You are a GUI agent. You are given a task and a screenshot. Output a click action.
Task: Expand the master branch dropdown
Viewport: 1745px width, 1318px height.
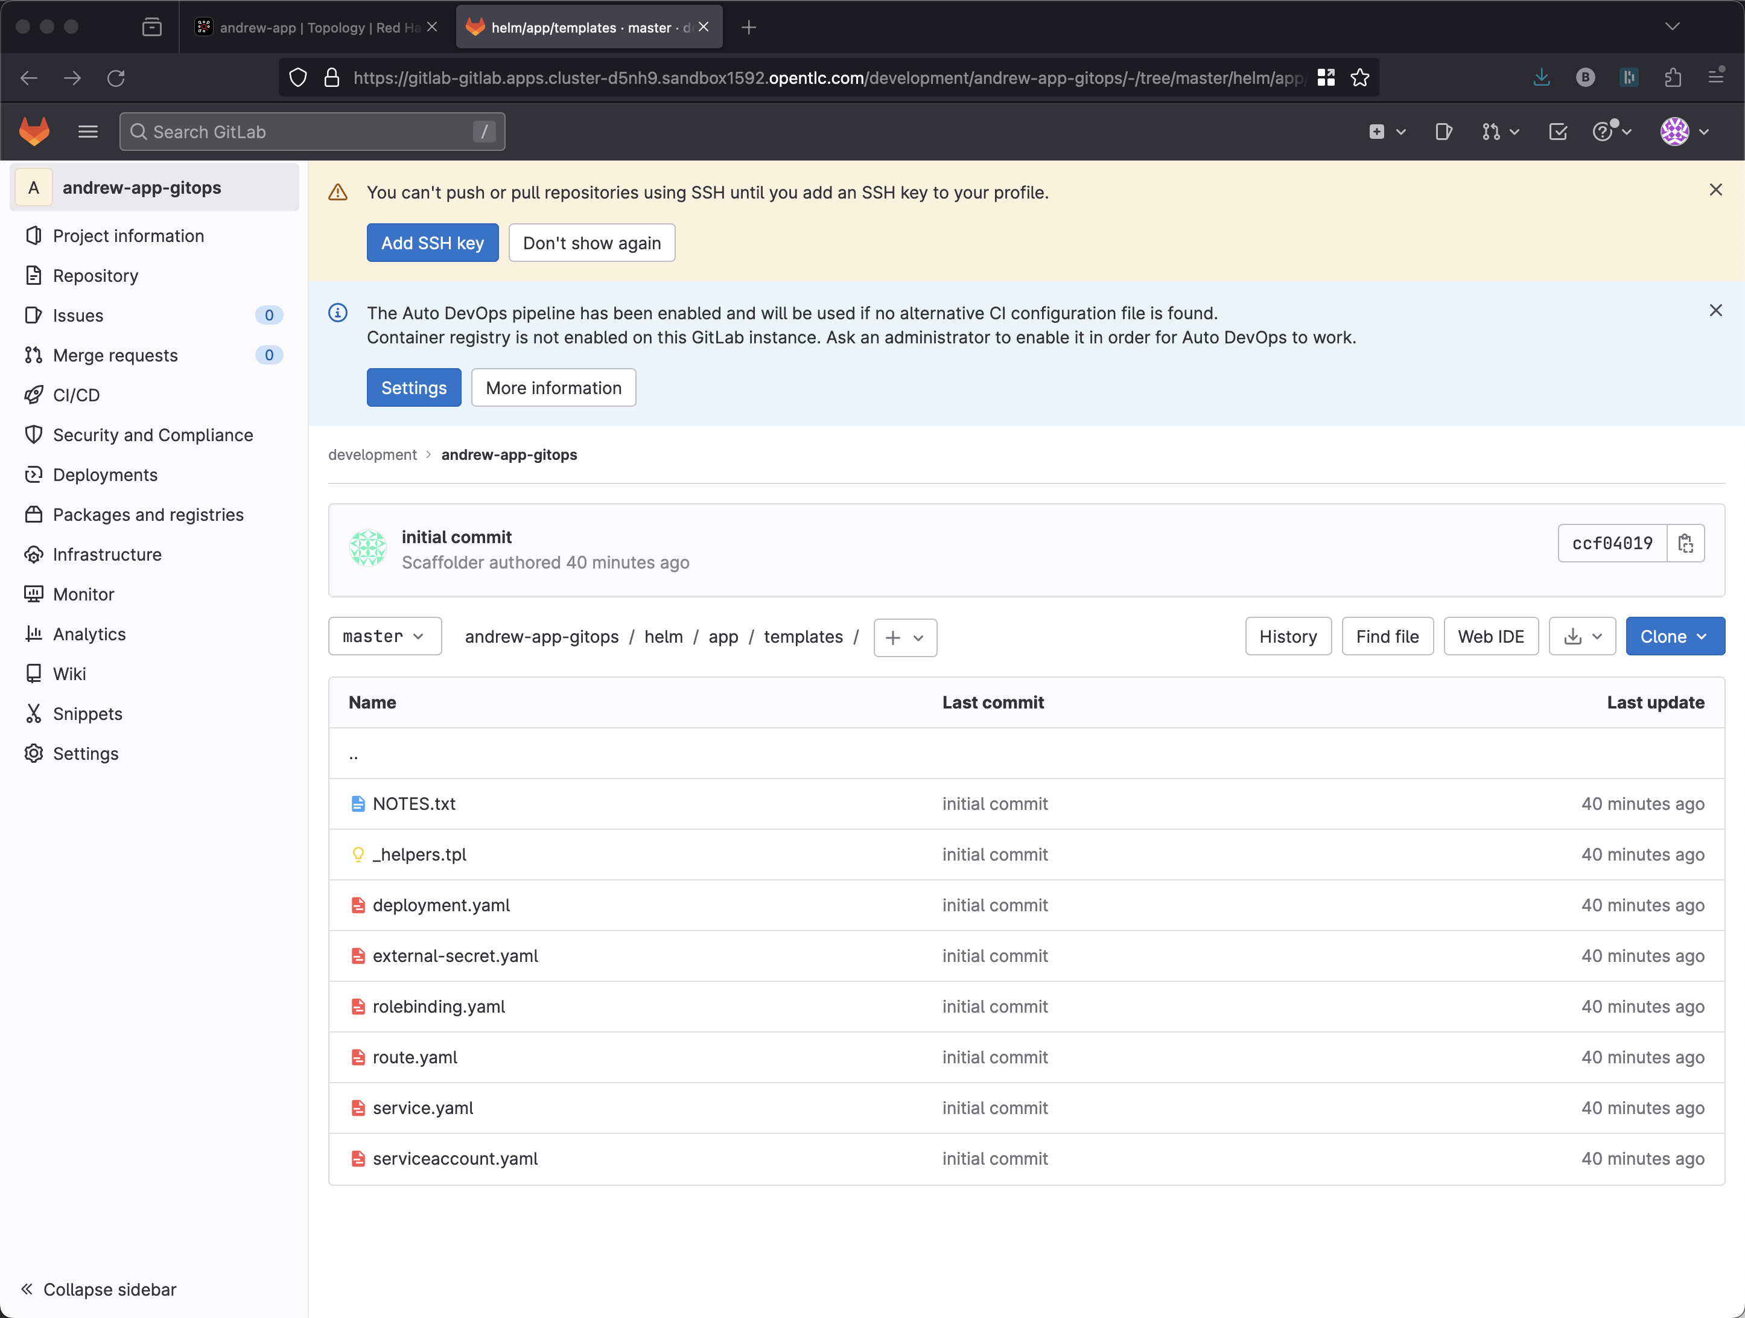pos(384,636)
